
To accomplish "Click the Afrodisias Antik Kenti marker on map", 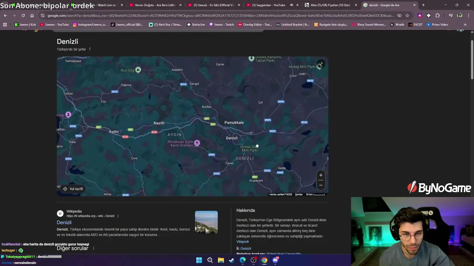I will (x=197, y=143).
